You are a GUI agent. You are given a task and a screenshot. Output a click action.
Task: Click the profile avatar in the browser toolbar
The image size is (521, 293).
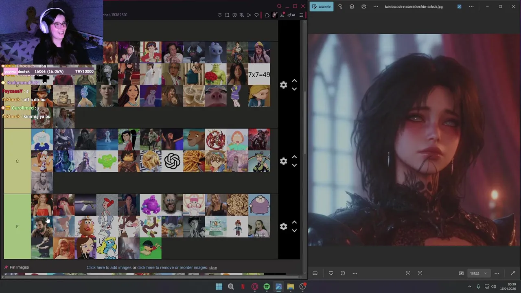[x=275, y=15]
